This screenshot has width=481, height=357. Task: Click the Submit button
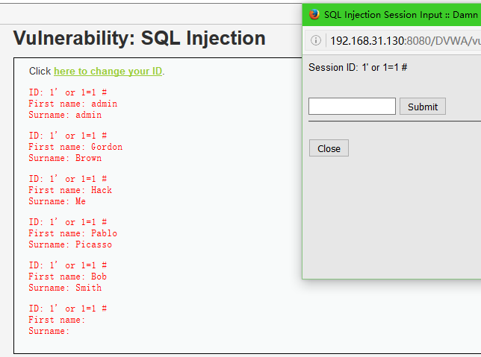(x=423, y=107)
